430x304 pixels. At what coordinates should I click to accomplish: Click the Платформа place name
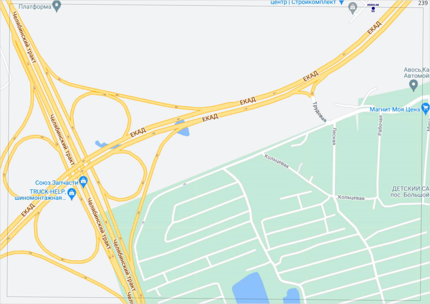[35, 7]
